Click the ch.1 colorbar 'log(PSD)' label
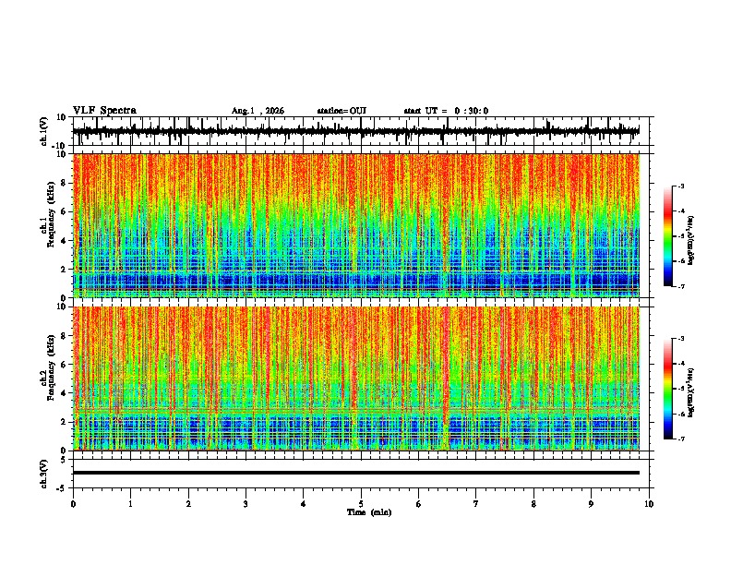 click(x=691, y=240)
